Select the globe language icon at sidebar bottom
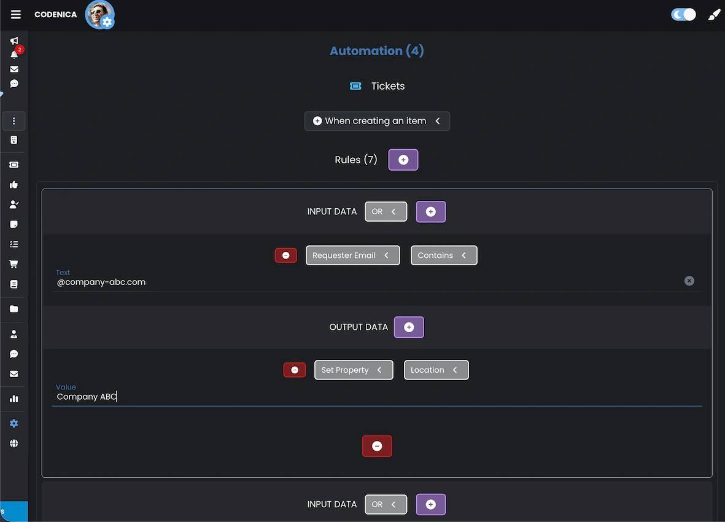 coord(14,443)
